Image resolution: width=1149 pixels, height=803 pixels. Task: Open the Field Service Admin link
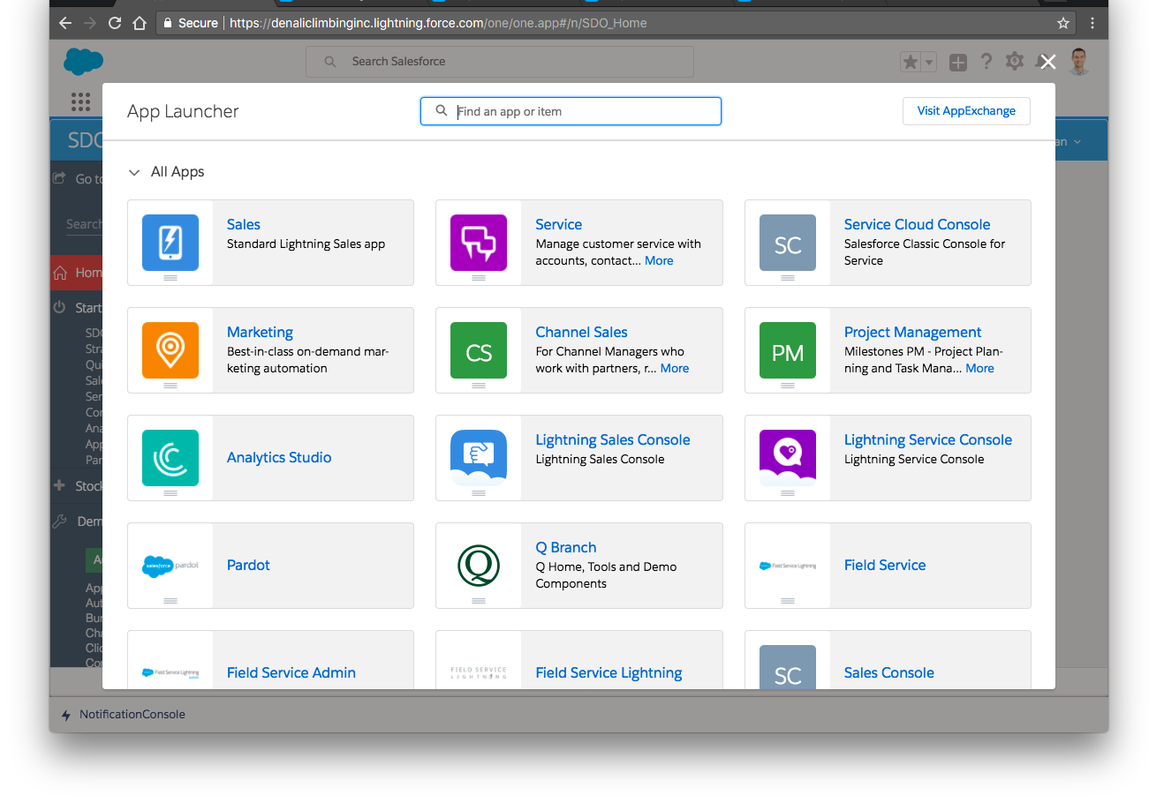pyautogui.click(x=291, y=672)
